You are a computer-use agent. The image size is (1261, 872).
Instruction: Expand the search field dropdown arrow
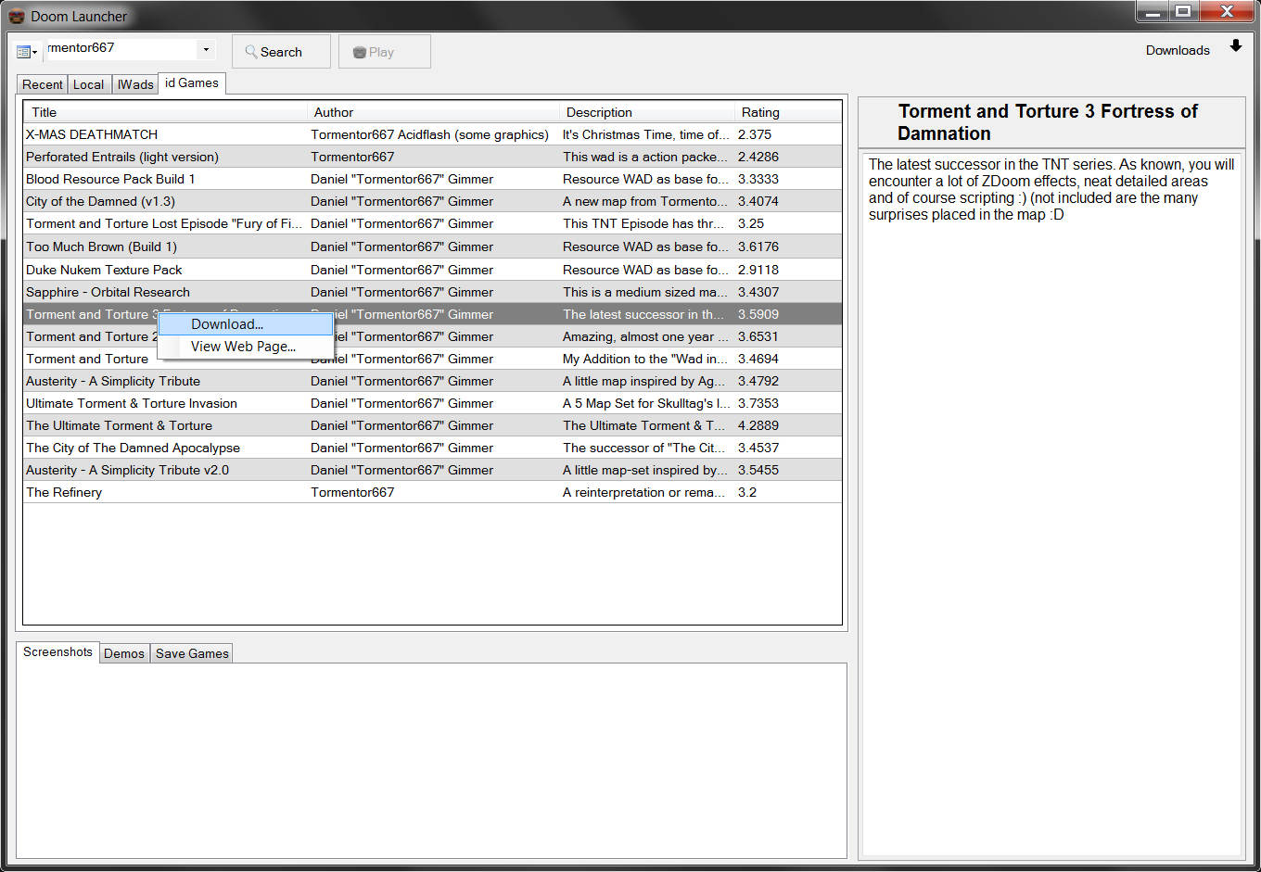[x=206, y=50]
